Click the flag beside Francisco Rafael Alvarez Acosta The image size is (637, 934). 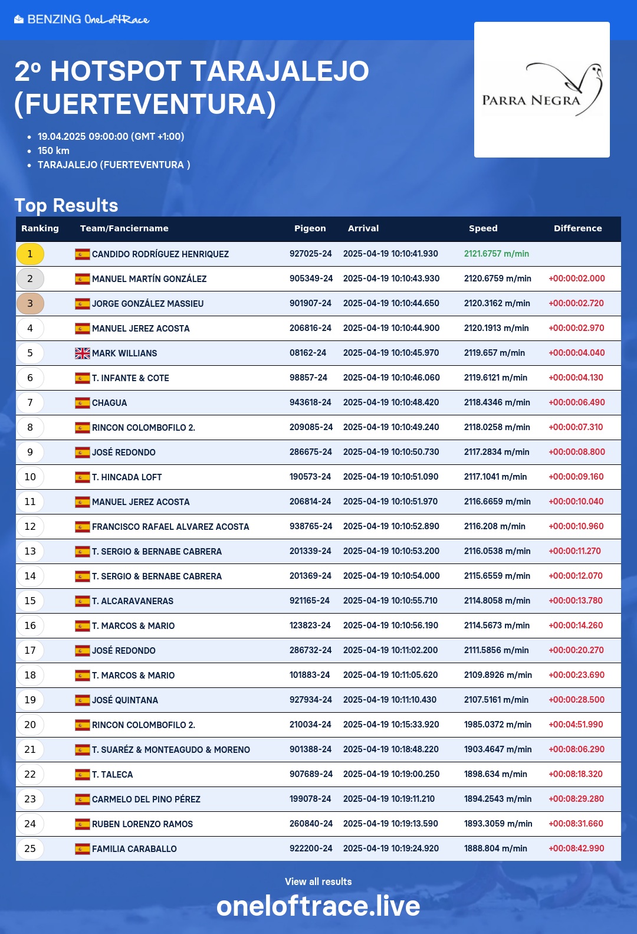point(83,527)
